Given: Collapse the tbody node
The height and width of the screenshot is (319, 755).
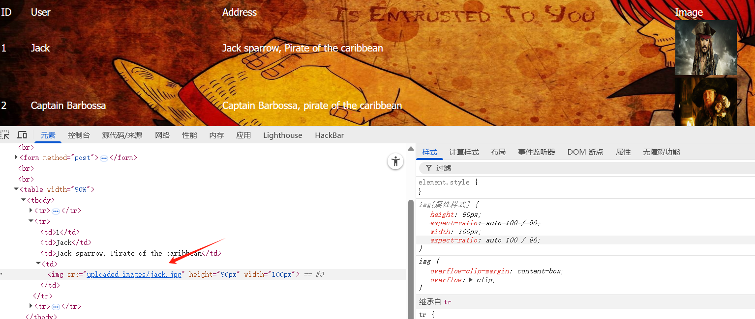Looking at the screenshot, I should [x=24, y=200].
